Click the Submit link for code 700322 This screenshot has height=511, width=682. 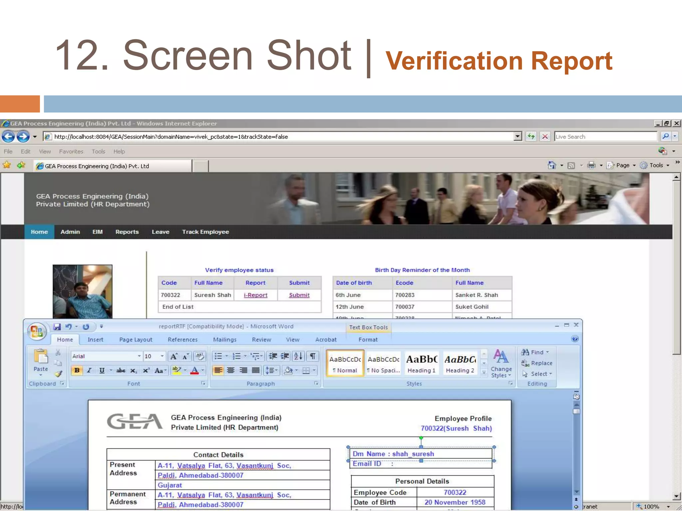coord(299,295)
